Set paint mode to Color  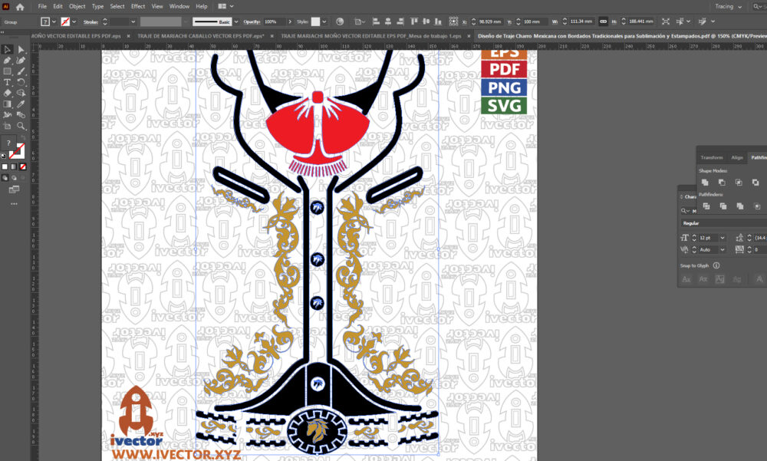5,167
